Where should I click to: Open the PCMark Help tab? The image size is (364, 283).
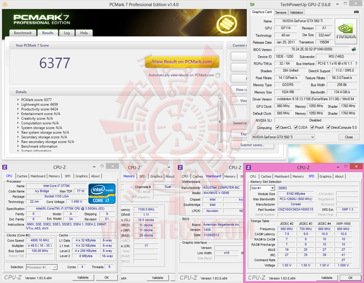click(84, 33)
